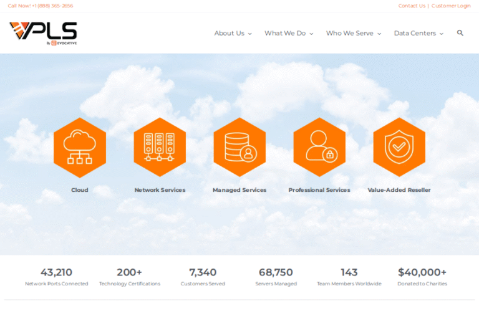Open the Who We Serve dropdown
The width and height of the screenshot is (479, 319).
point(353,34)
